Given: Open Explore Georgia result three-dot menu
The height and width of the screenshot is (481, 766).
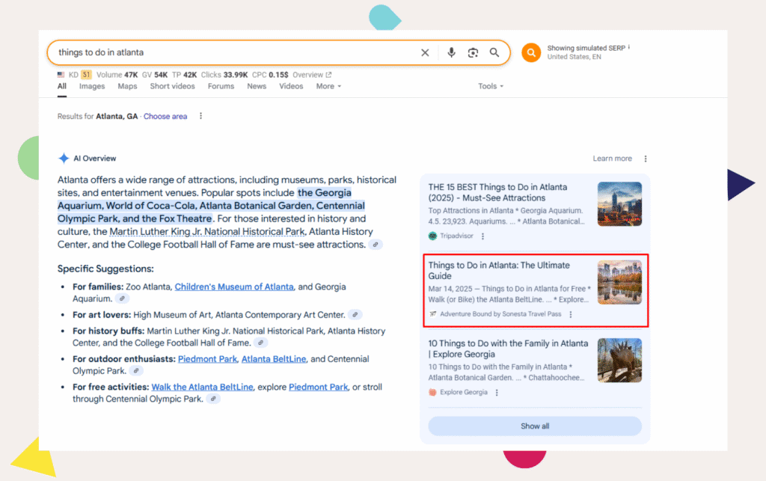Looking at the screenshot, I should click(x=497, y=393).
